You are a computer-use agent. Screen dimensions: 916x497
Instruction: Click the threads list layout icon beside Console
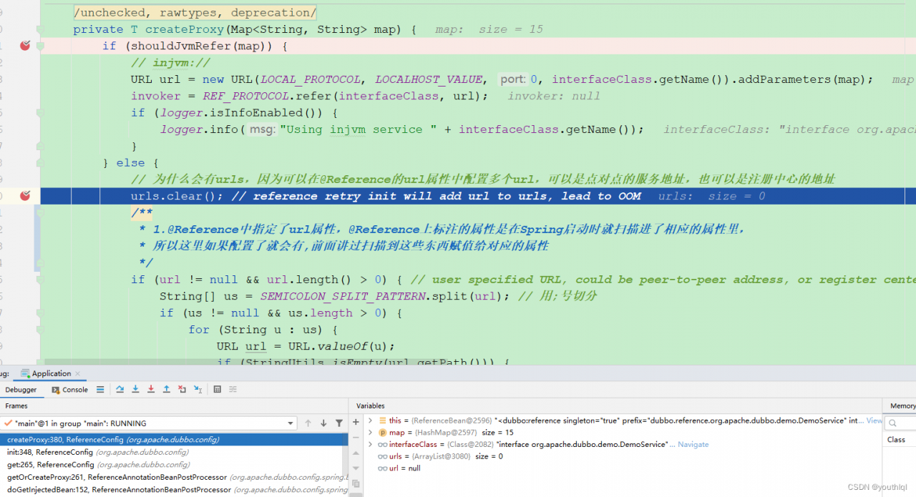(x=100, y=390)
